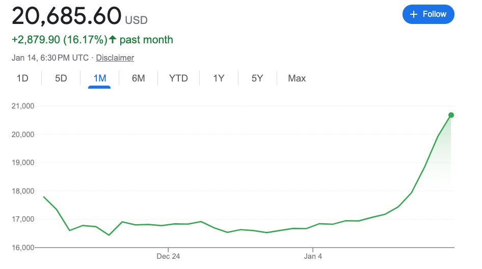Click the 21,000 y-axis label
The width and height of the screenshot is (482, 269).
22,106
